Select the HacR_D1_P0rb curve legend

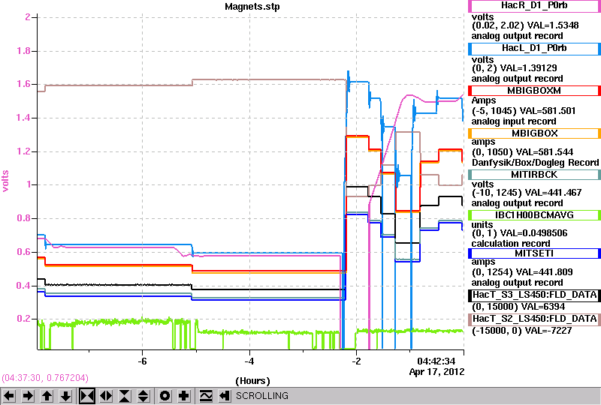[x=534, y=6]
